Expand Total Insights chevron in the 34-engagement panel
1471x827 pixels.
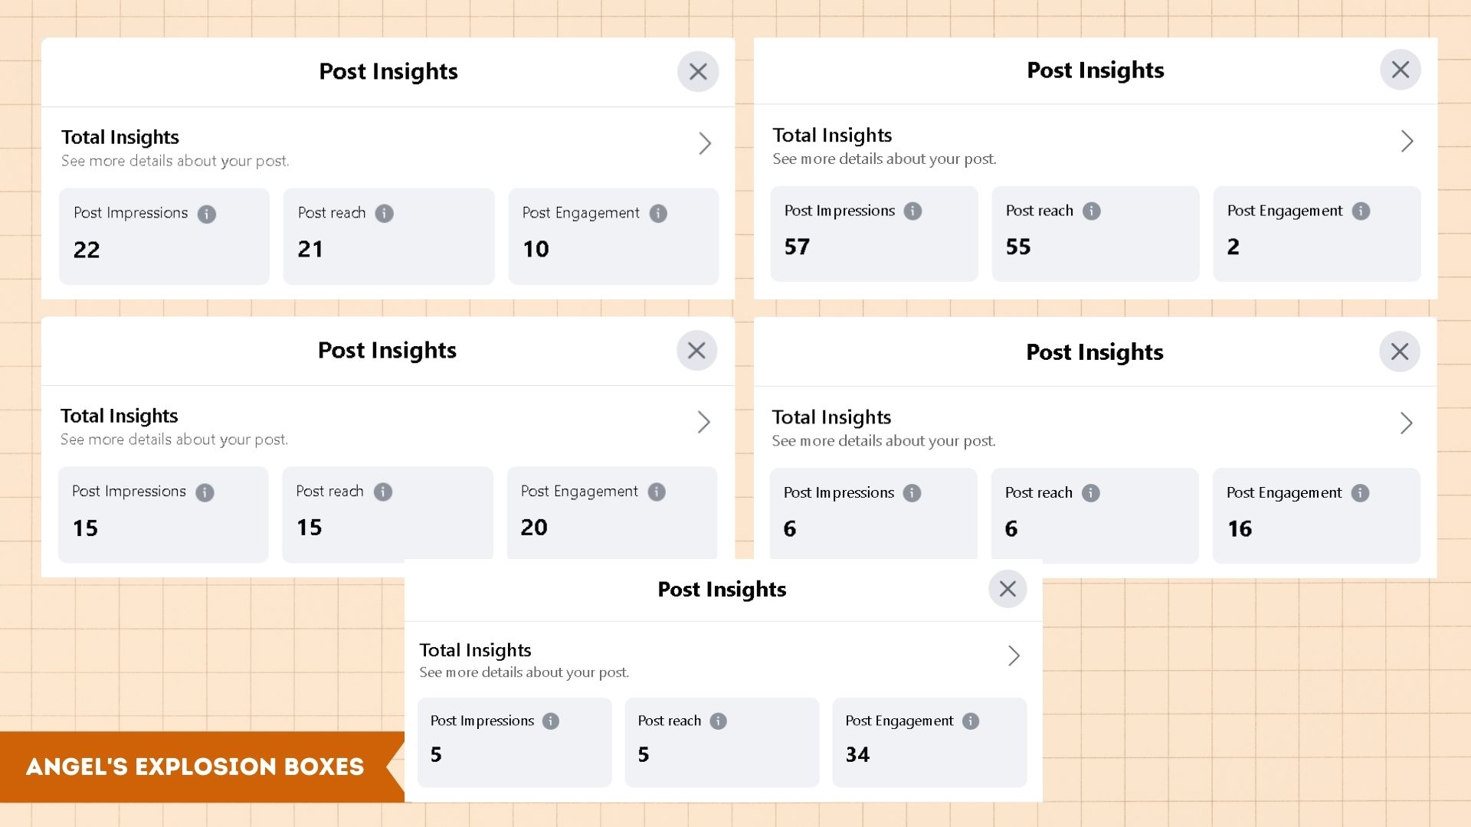click(x=1014, y=655)
